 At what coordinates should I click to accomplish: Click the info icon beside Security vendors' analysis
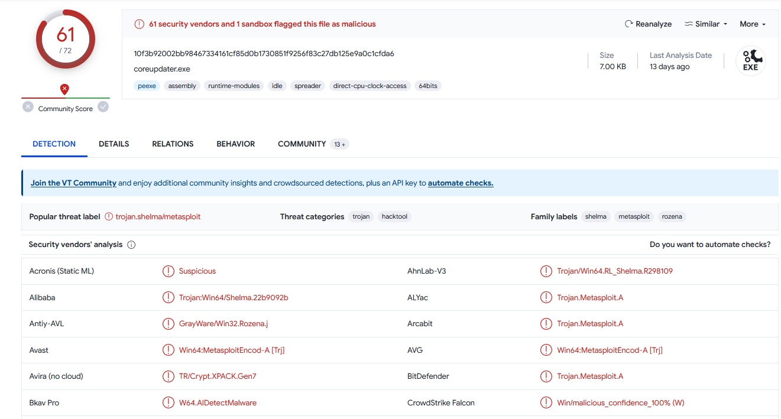131,245
